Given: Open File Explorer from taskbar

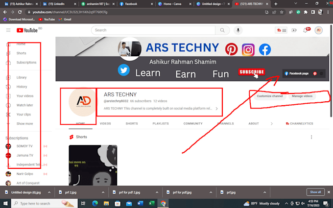Looking at the screenshot, I should click(x=106, y=203).
